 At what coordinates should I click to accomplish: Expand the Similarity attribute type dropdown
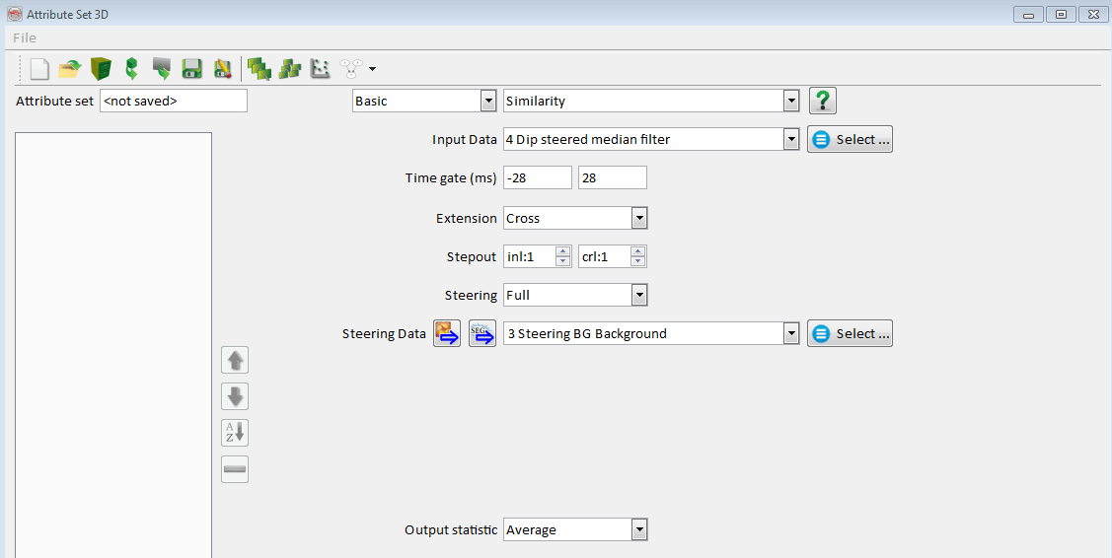coord(790,101)
